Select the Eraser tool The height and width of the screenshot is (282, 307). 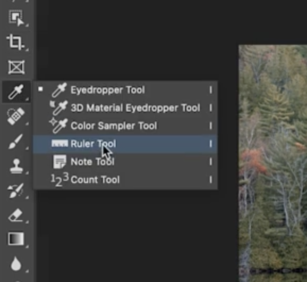(16, 215)
